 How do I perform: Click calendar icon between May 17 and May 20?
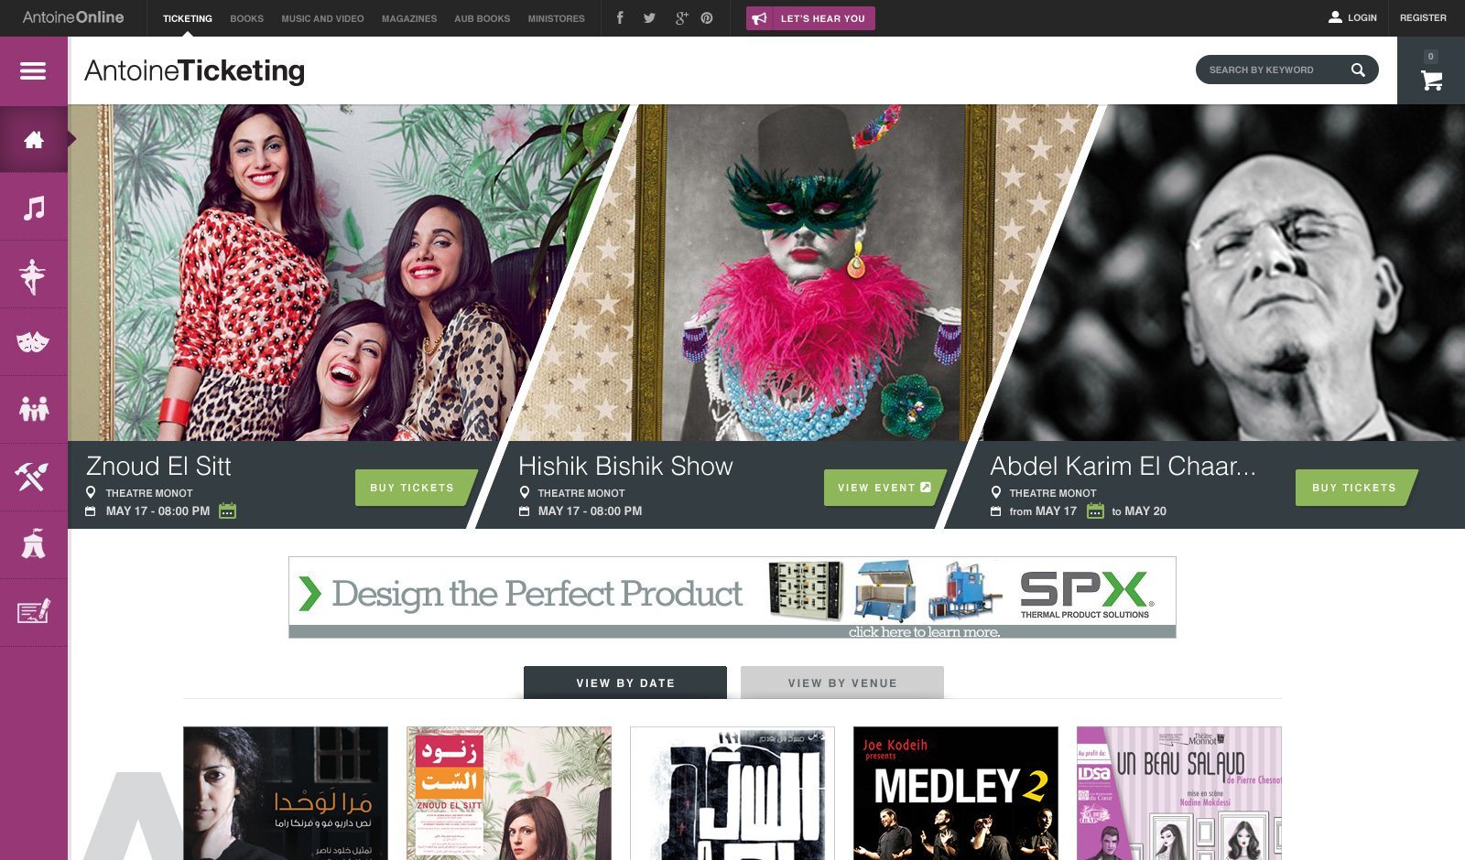tap(1095, 511)
